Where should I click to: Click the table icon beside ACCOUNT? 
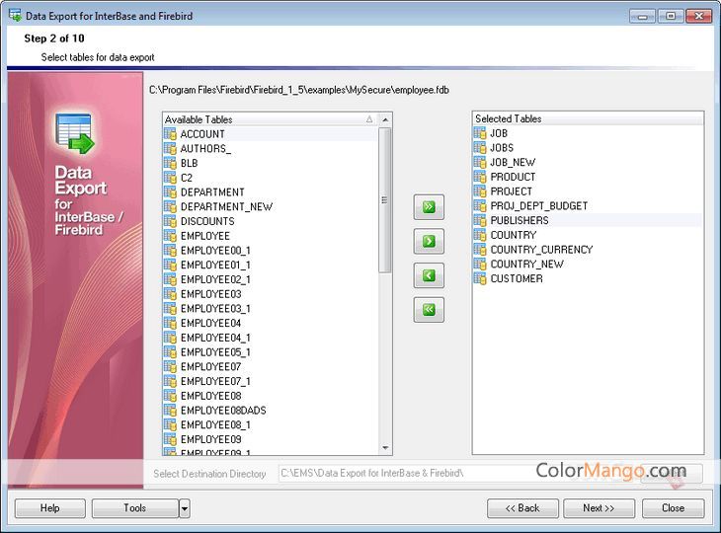click(x=170, y=134)
